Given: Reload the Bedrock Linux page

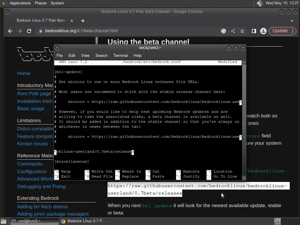Looking at the screenshot, I should point(29,31).
